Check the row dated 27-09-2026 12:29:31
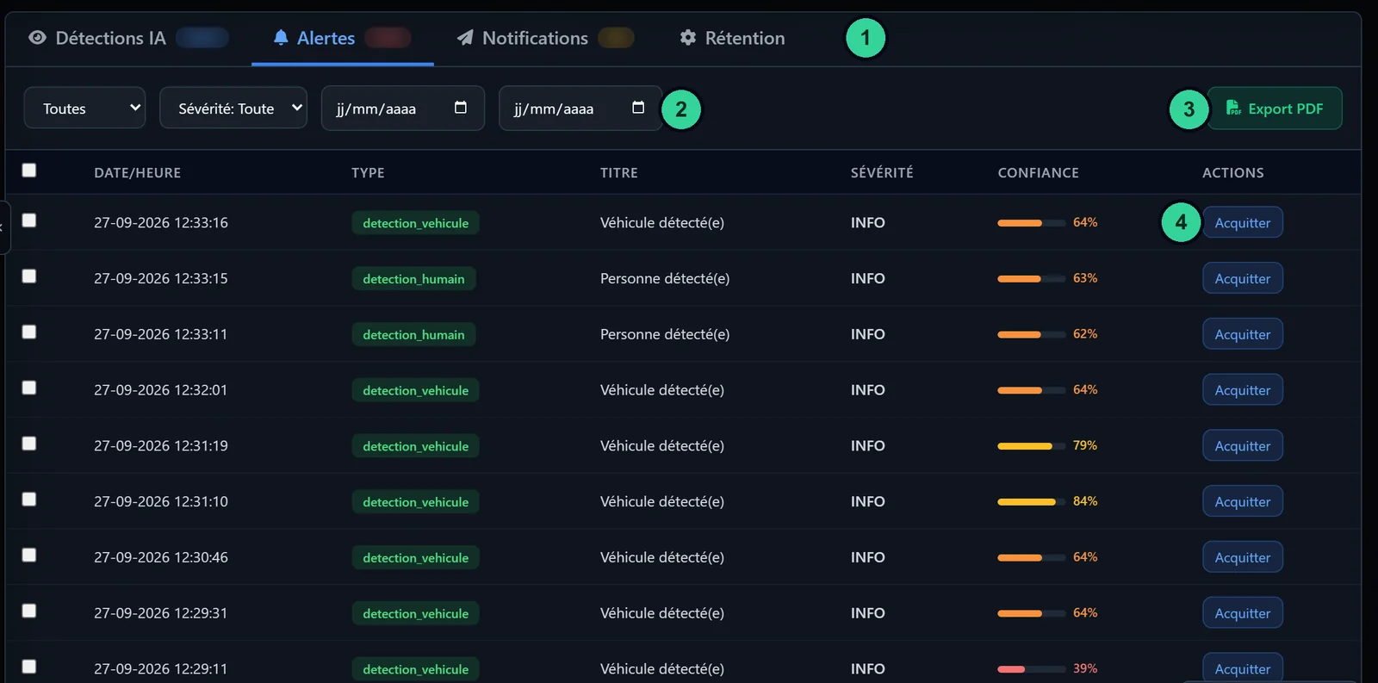 [29, 611]
